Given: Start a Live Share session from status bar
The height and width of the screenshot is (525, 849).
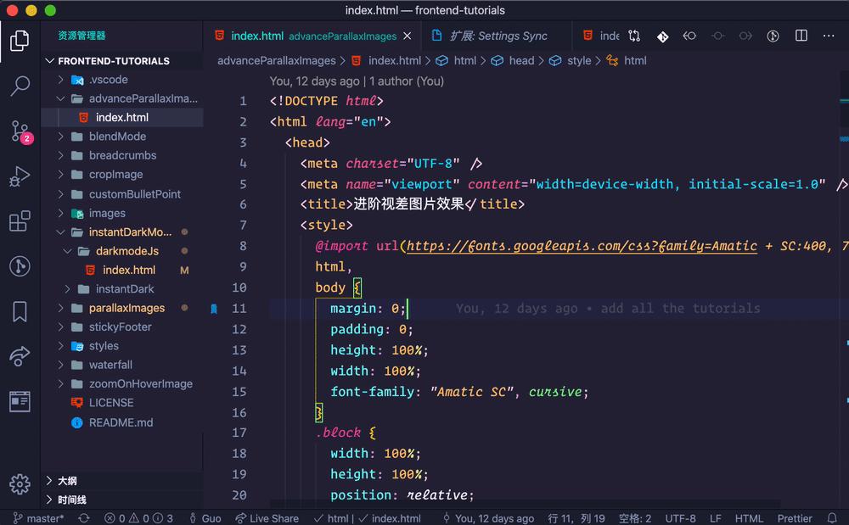Looking at the screenshot, I should (x=267, y=518).
